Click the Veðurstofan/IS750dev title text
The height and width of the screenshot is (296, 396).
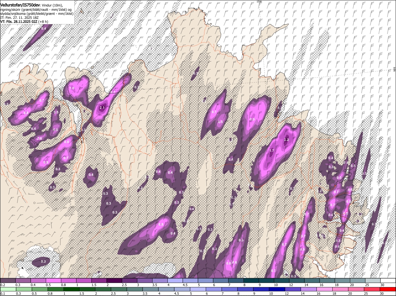pyautogui.click(x=20, y=5)
